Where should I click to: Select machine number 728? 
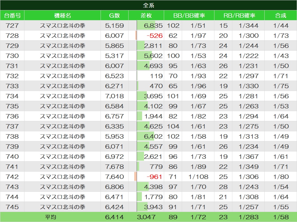click(x=12, y=35)
